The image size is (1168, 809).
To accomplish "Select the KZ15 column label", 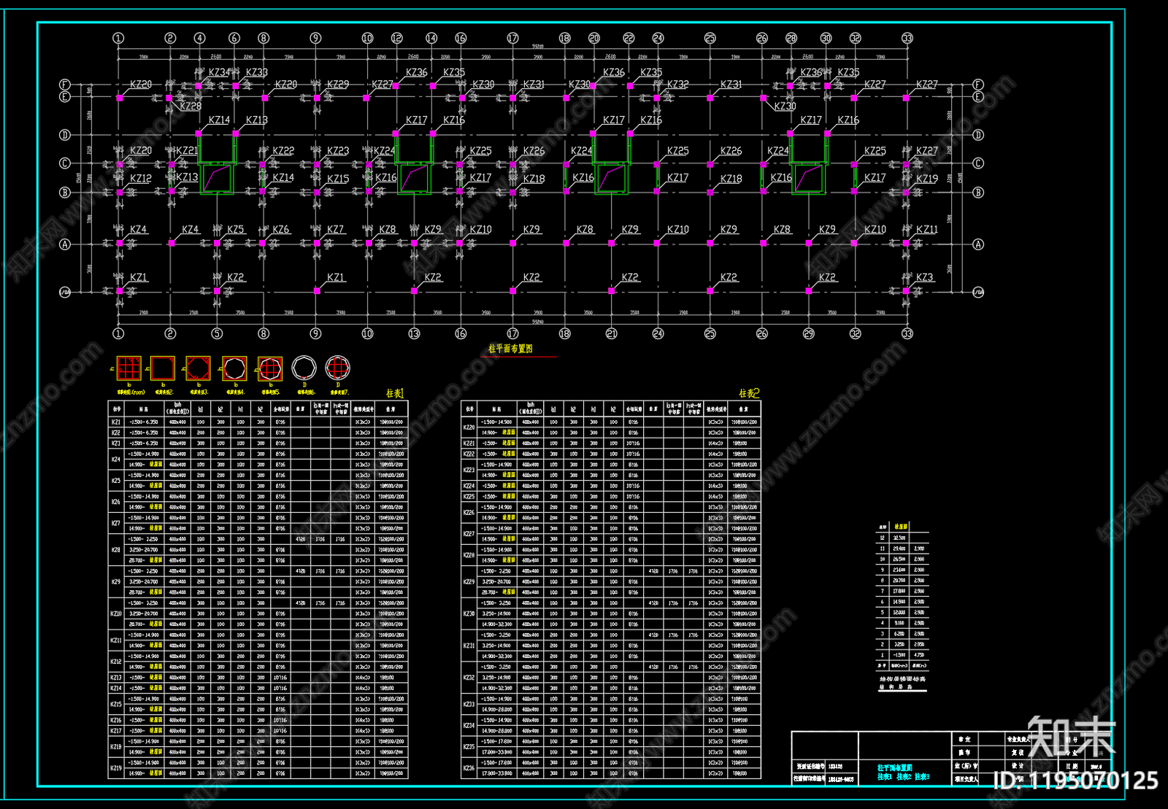I will click(338, 179).
